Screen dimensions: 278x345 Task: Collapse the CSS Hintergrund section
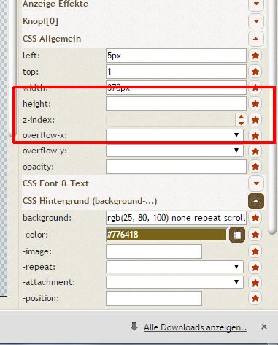(x=256, y=201)
